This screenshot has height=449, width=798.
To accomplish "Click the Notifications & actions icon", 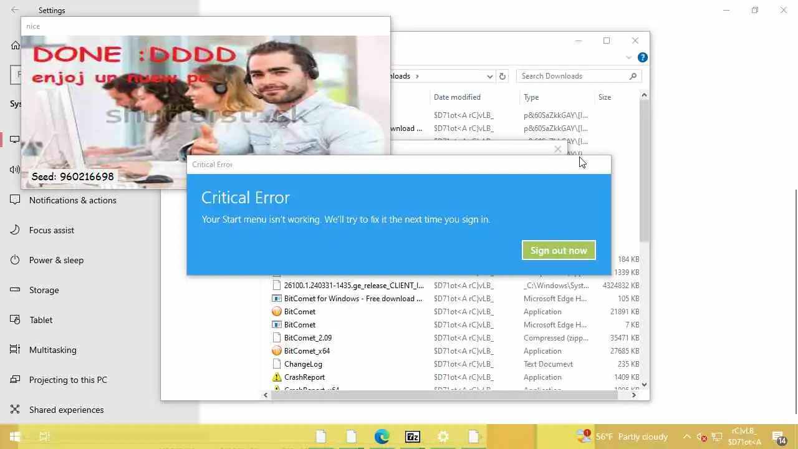I will pyautogui.click(x=15, y=200).
